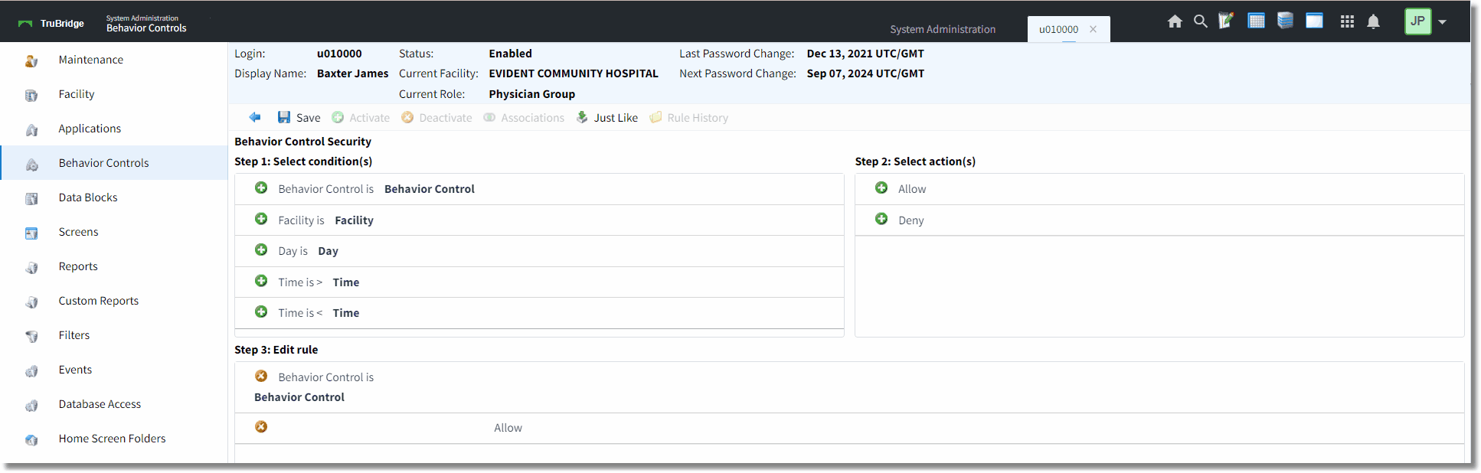The image size is (1481, 473).
Task: Open the notifications bell icon
Action: (1374, 21)
